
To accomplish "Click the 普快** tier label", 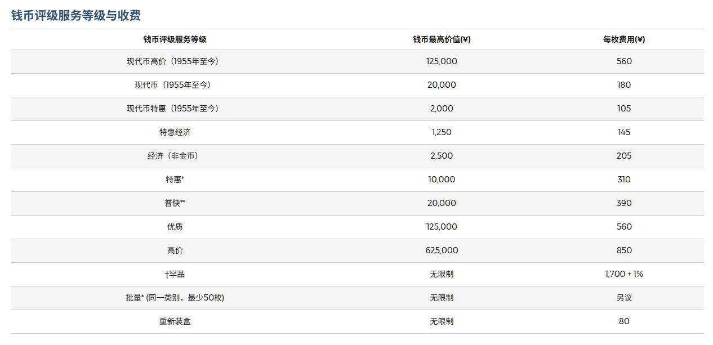I will pyautogui.click(x=175, y=203).
